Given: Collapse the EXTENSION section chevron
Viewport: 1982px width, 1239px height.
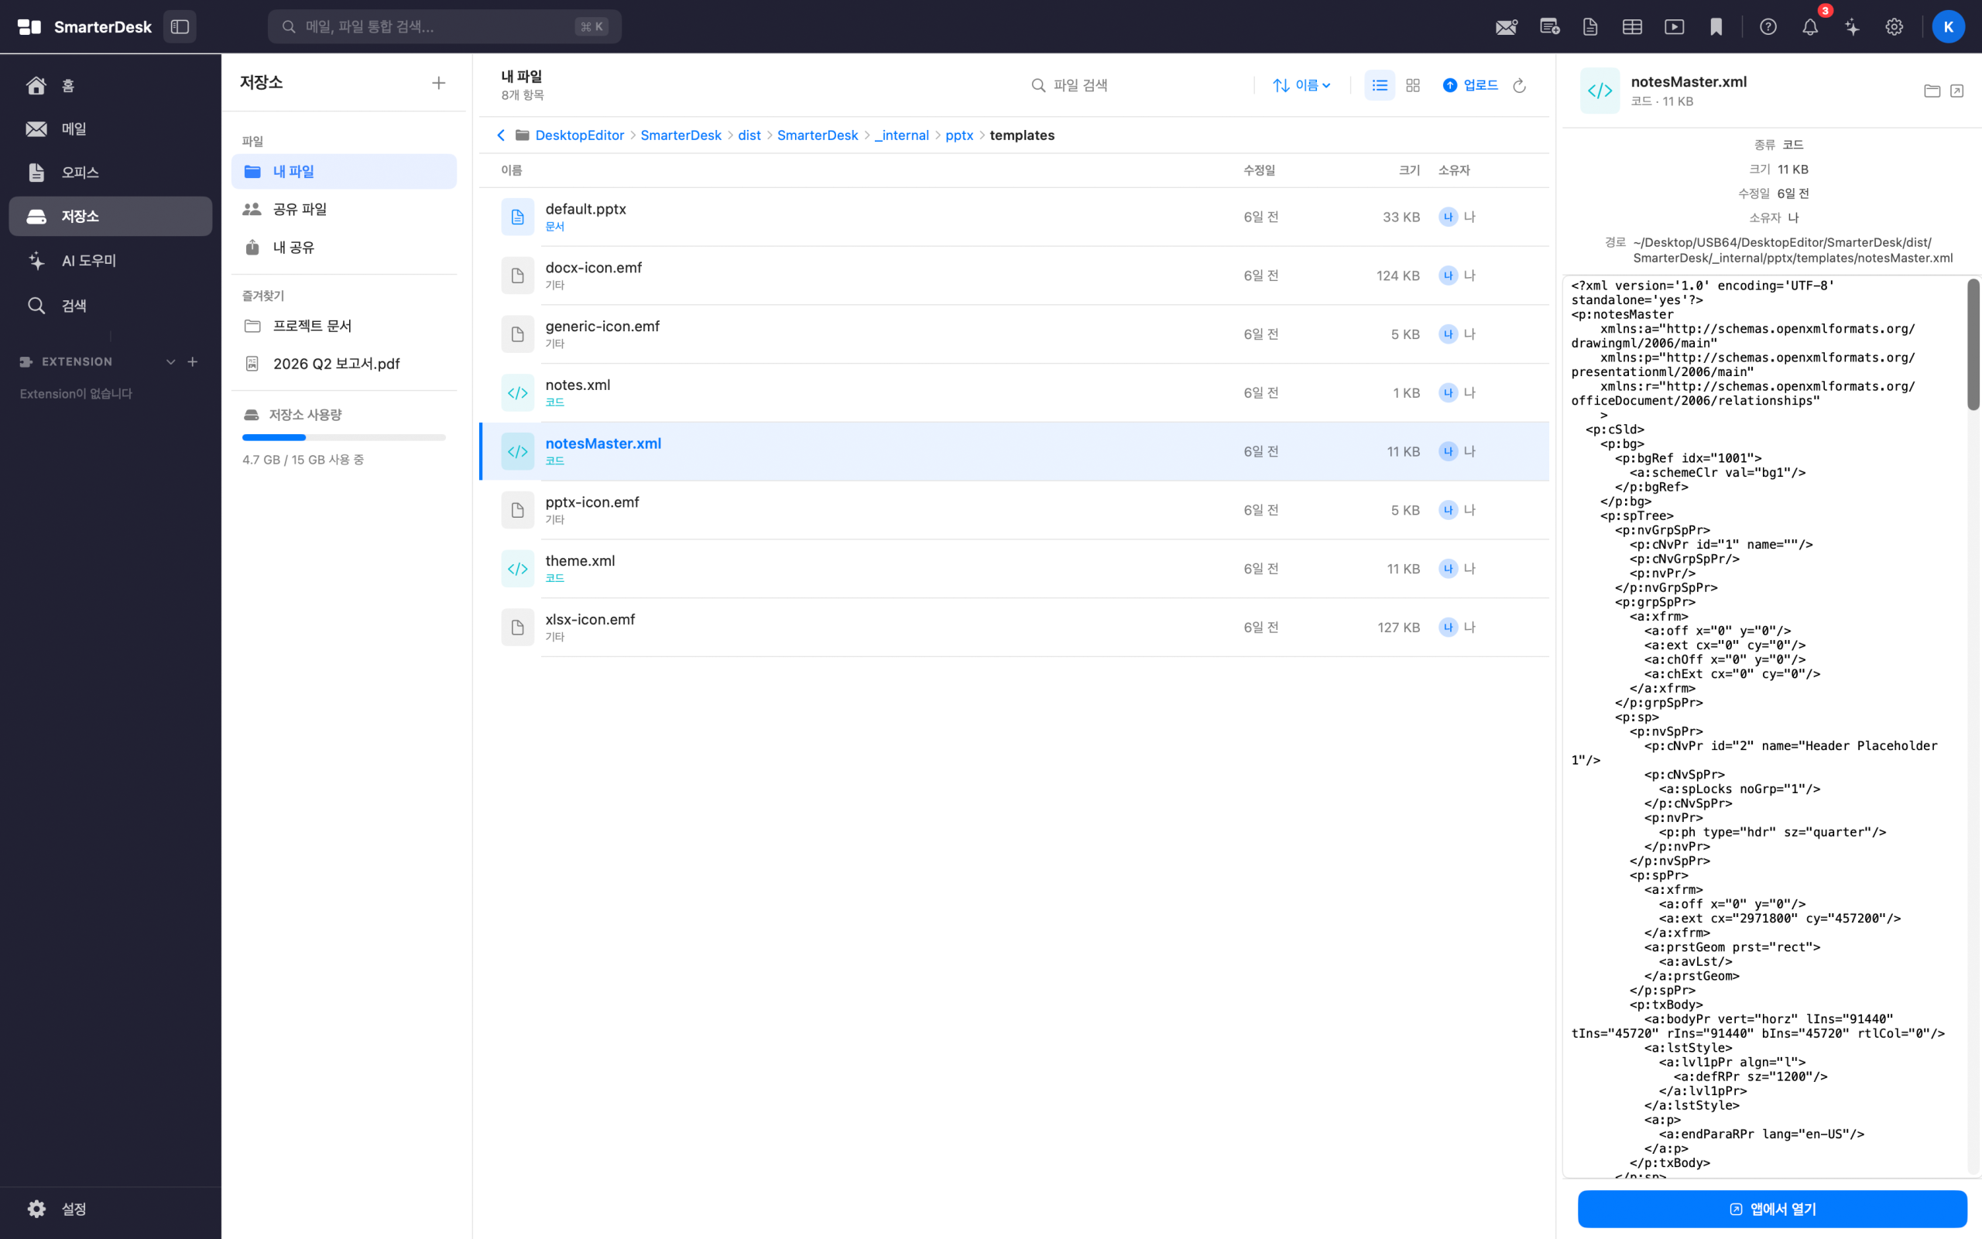Looking at the screenshot, I should pyautogui.click(x=170, y=361).
